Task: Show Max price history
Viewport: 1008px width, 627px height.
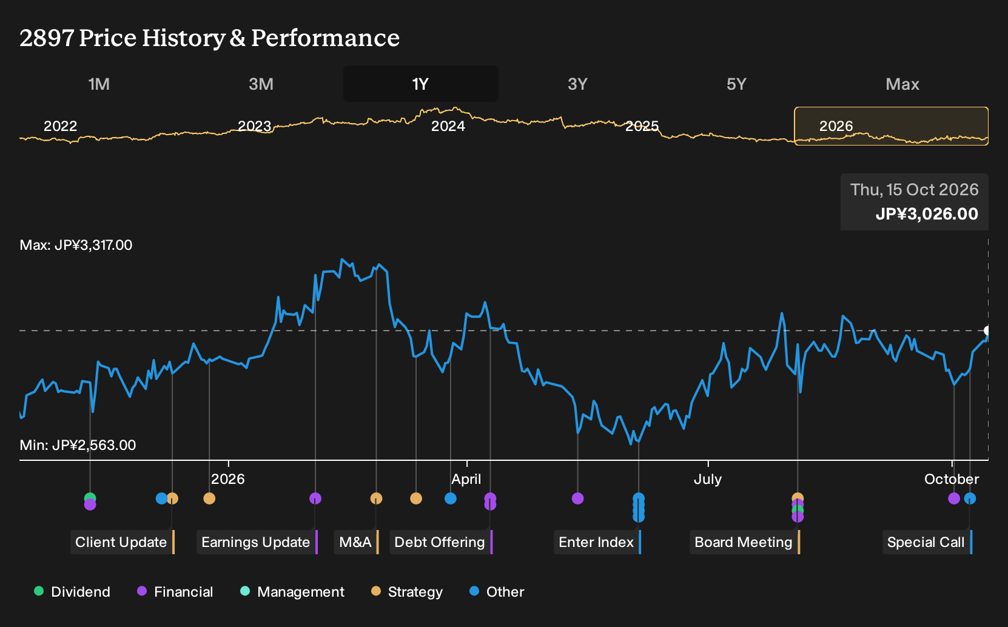Action: [902, 84]
